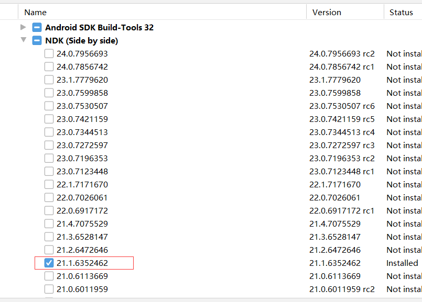Image resolution: width=422 pixels, height=302 pixels.
Task: Check NDK 21.0.6113669
Action: [49, 276]
